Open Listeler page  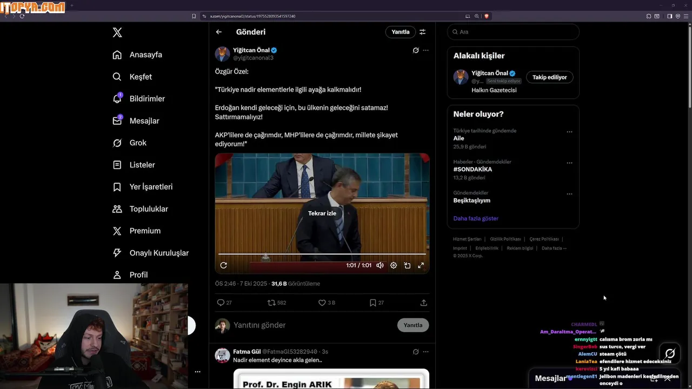pyautogui.click(x=134, y=165)
